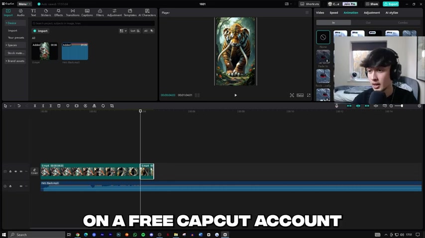Image resolution: width=425 pixels, height=238 pixels.
Task: Lock the He's Back.mp3 audio track
Action: (10, 186)
